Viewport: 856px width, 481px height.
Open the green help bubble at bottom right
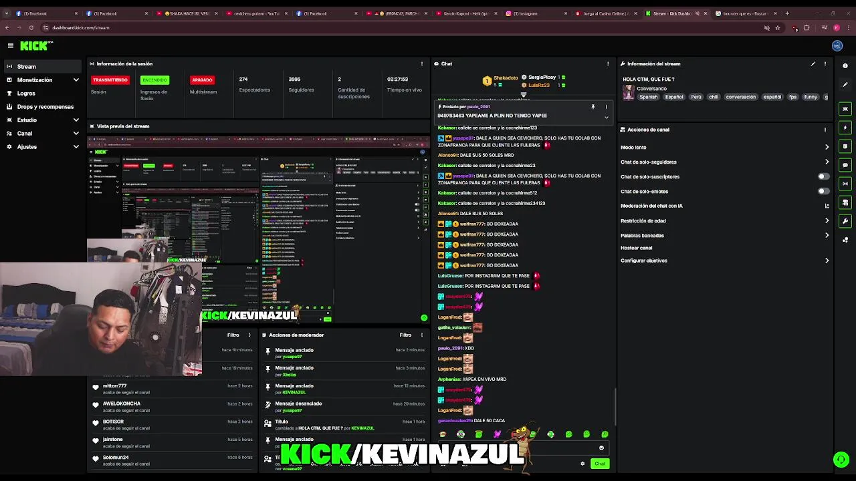(x=841, y=460)
